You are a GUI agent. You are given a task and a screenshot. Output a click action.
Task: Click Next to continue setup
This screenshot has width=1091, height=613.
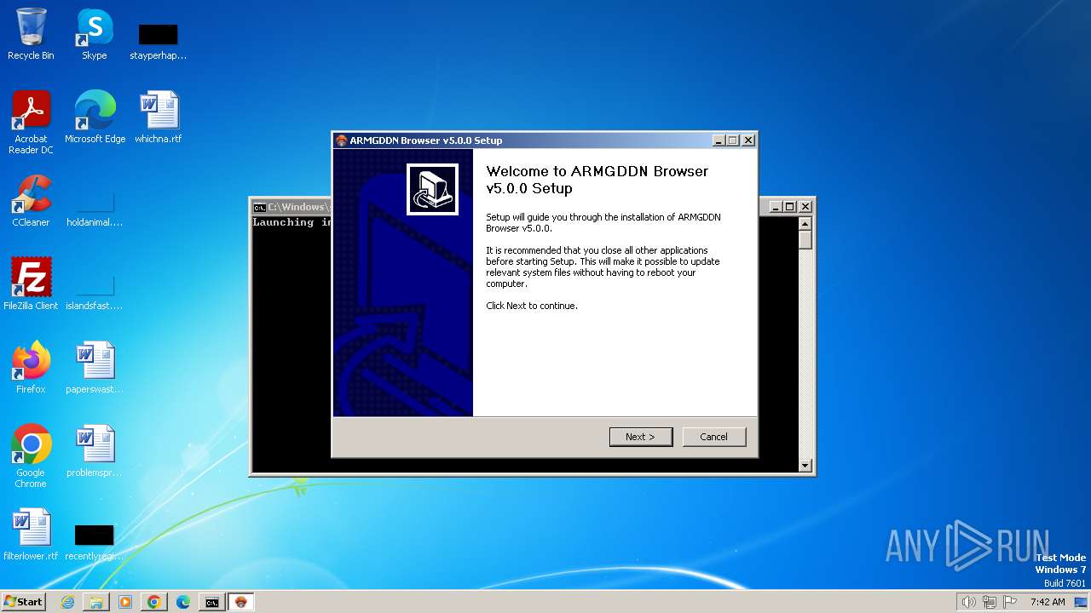coord(641,437)
